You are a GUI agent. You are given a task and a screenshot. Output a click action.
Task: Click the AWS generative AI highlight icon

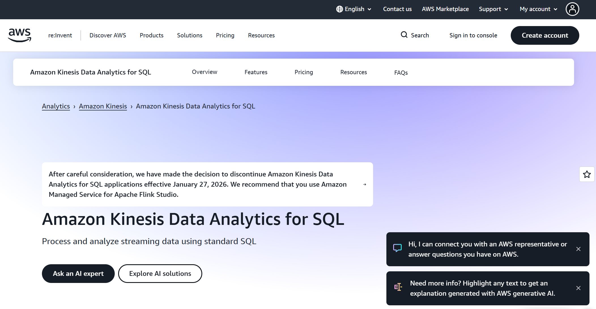coord(398,287)
